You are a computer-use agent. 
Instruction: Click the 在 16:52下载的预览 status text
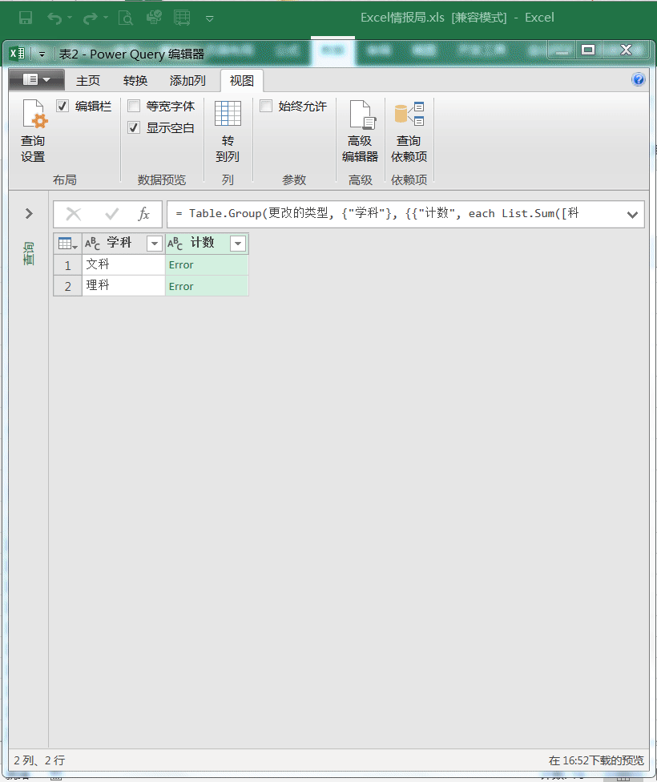(596, 760)
